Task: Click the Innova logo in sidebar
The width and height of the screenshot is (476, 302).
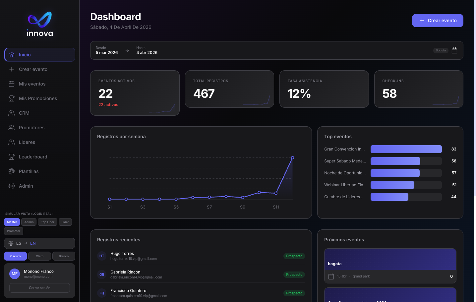Action: coord(40,24)
